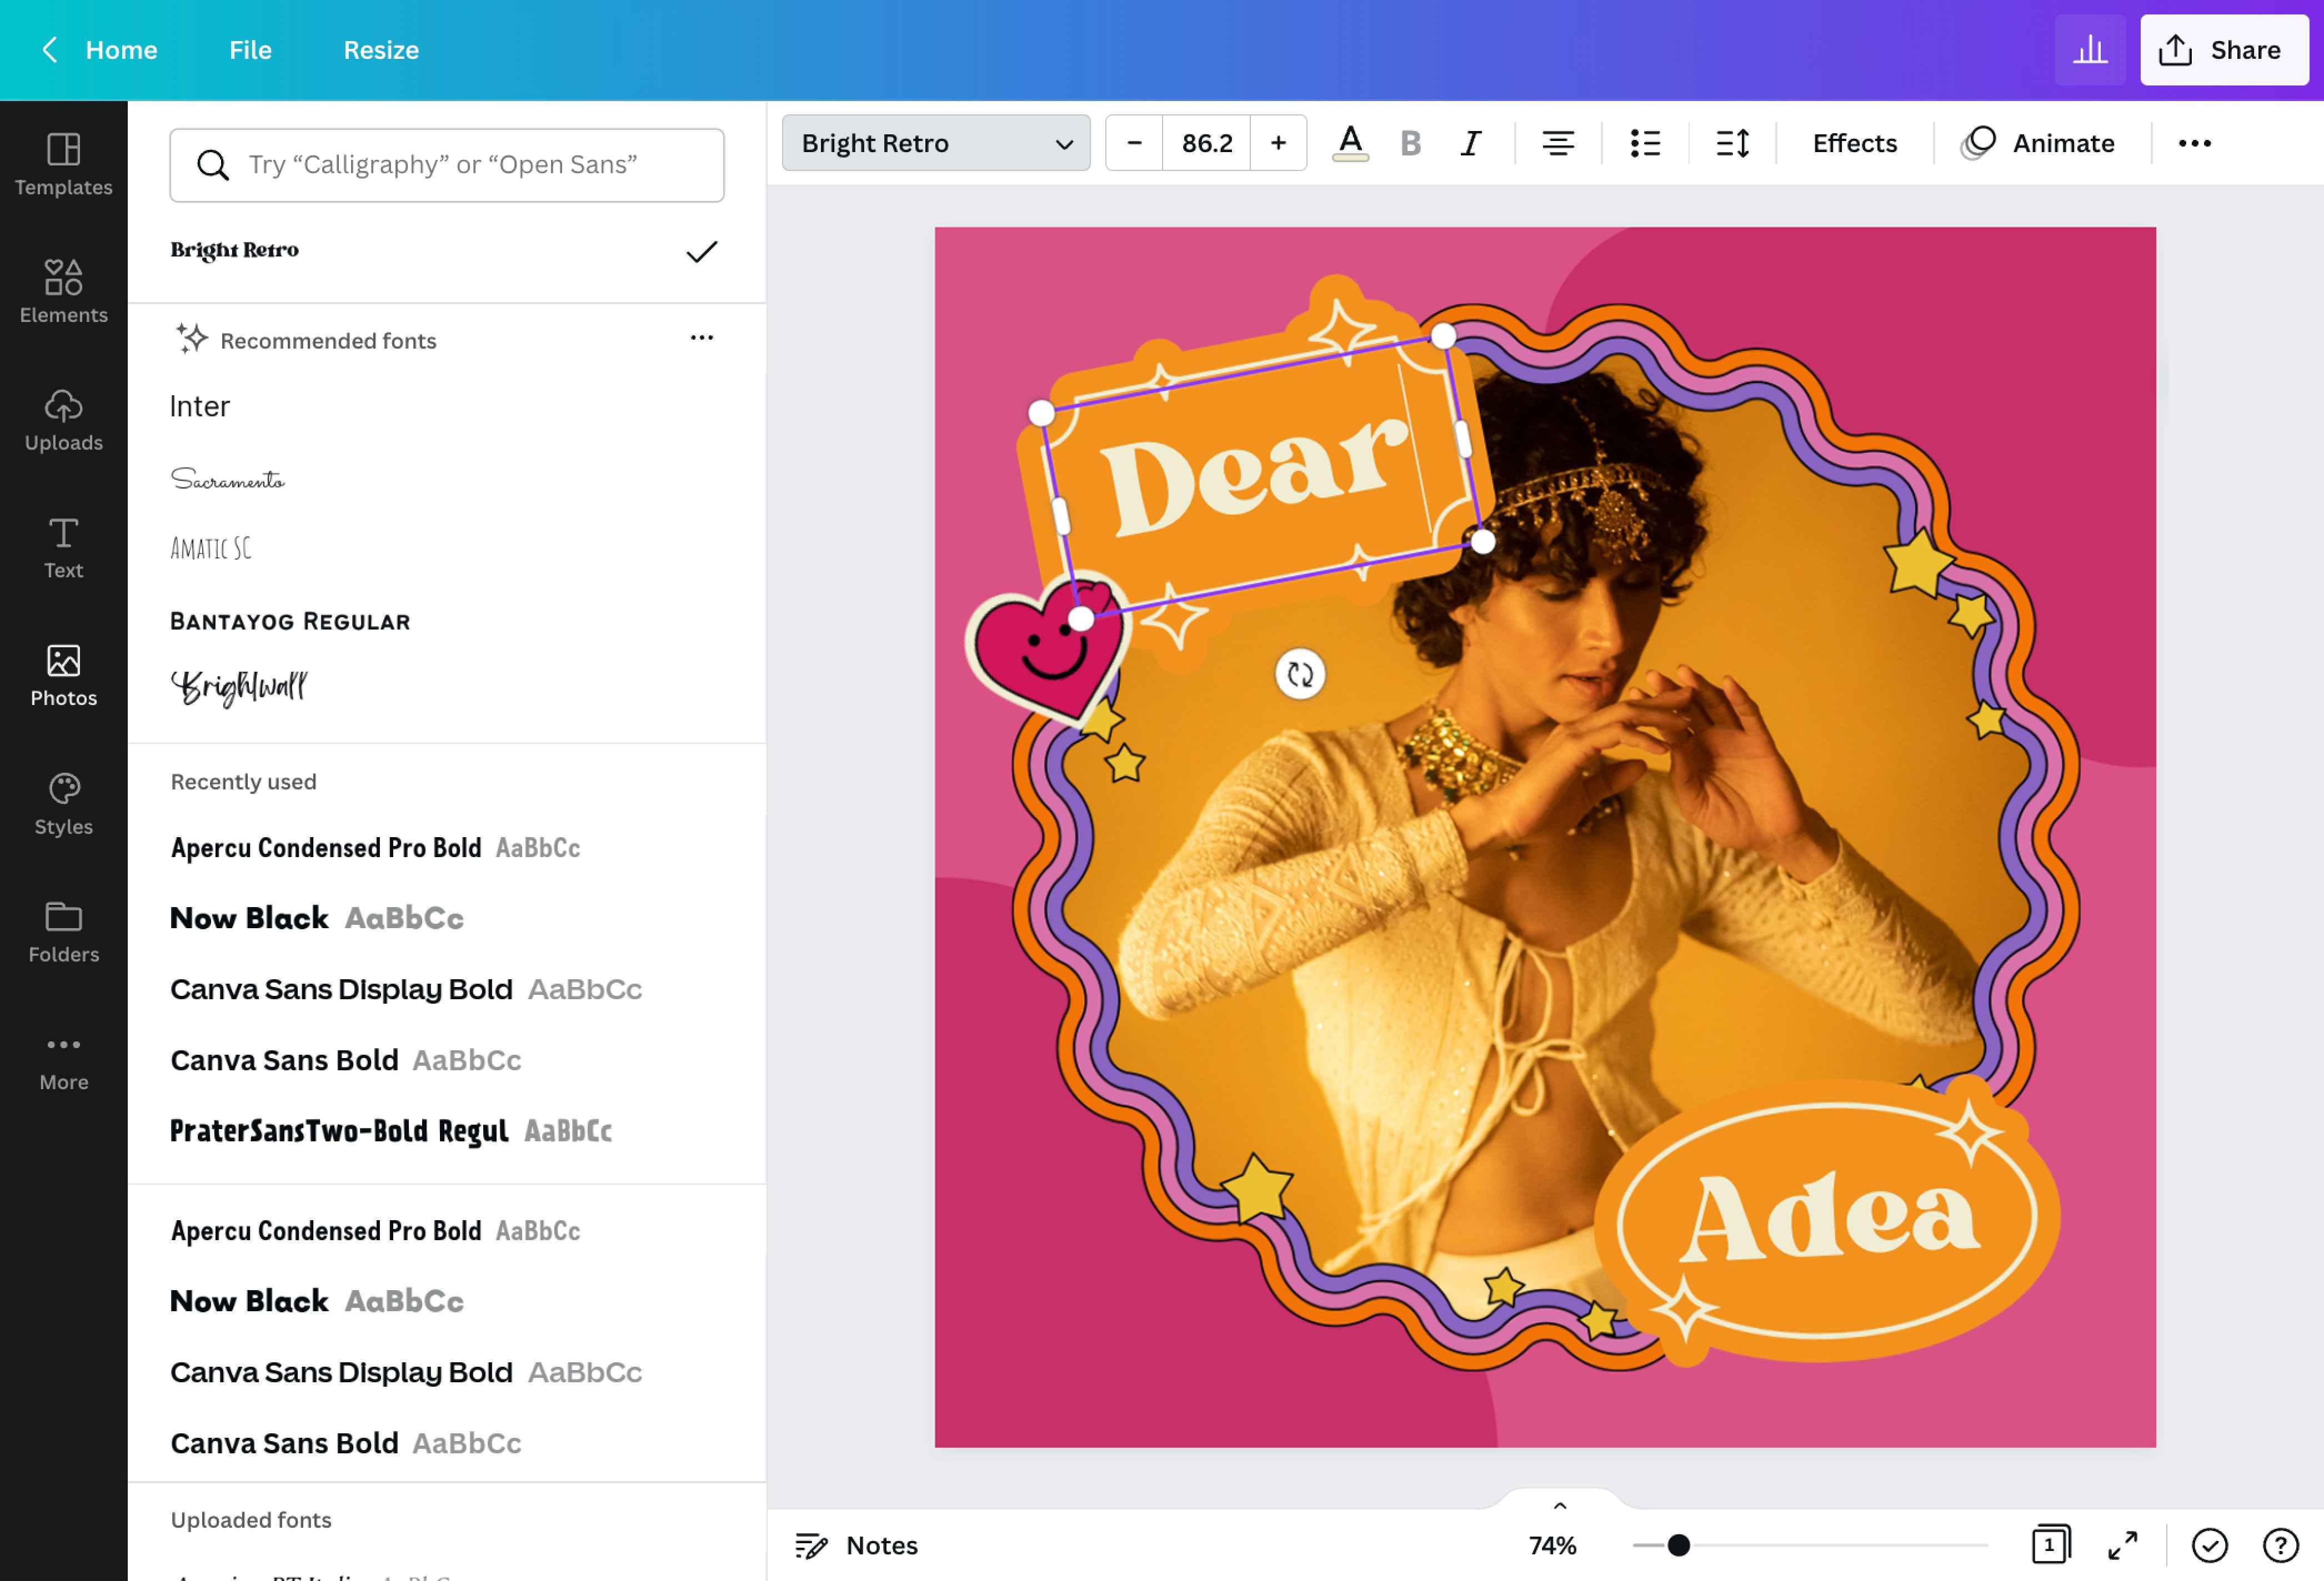The width and height of the screenshot is (2324, 1581).
Task: Open the insights chart icon
Action: coord(2089,50)
